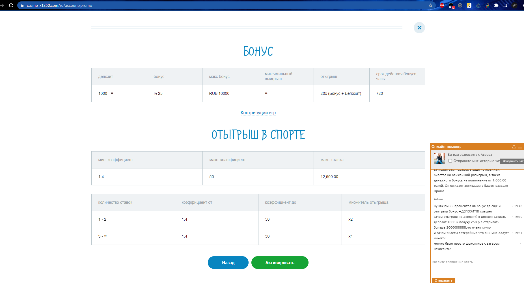
Task: Click the Adblock Plus extension icon
Action: [x=442, y=5]
